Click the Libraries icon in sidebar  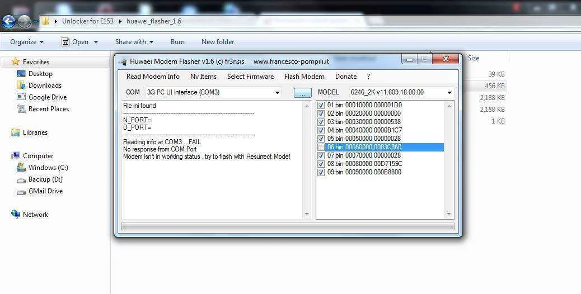pos(16,132)
